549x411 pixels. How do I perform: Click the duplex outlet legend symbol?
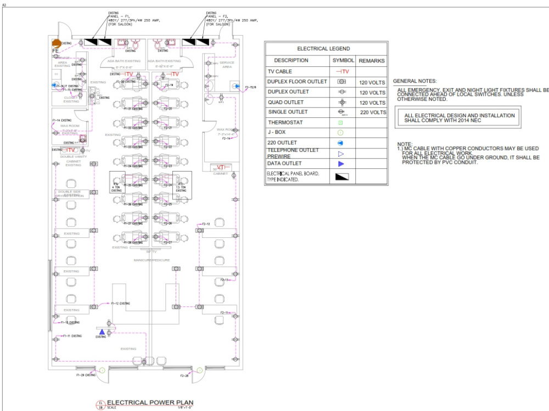(x=342, y=92)
